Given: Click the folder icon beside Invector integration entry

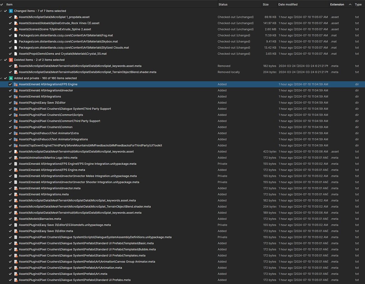Looking at the screenshot, I should click(16, 90).
